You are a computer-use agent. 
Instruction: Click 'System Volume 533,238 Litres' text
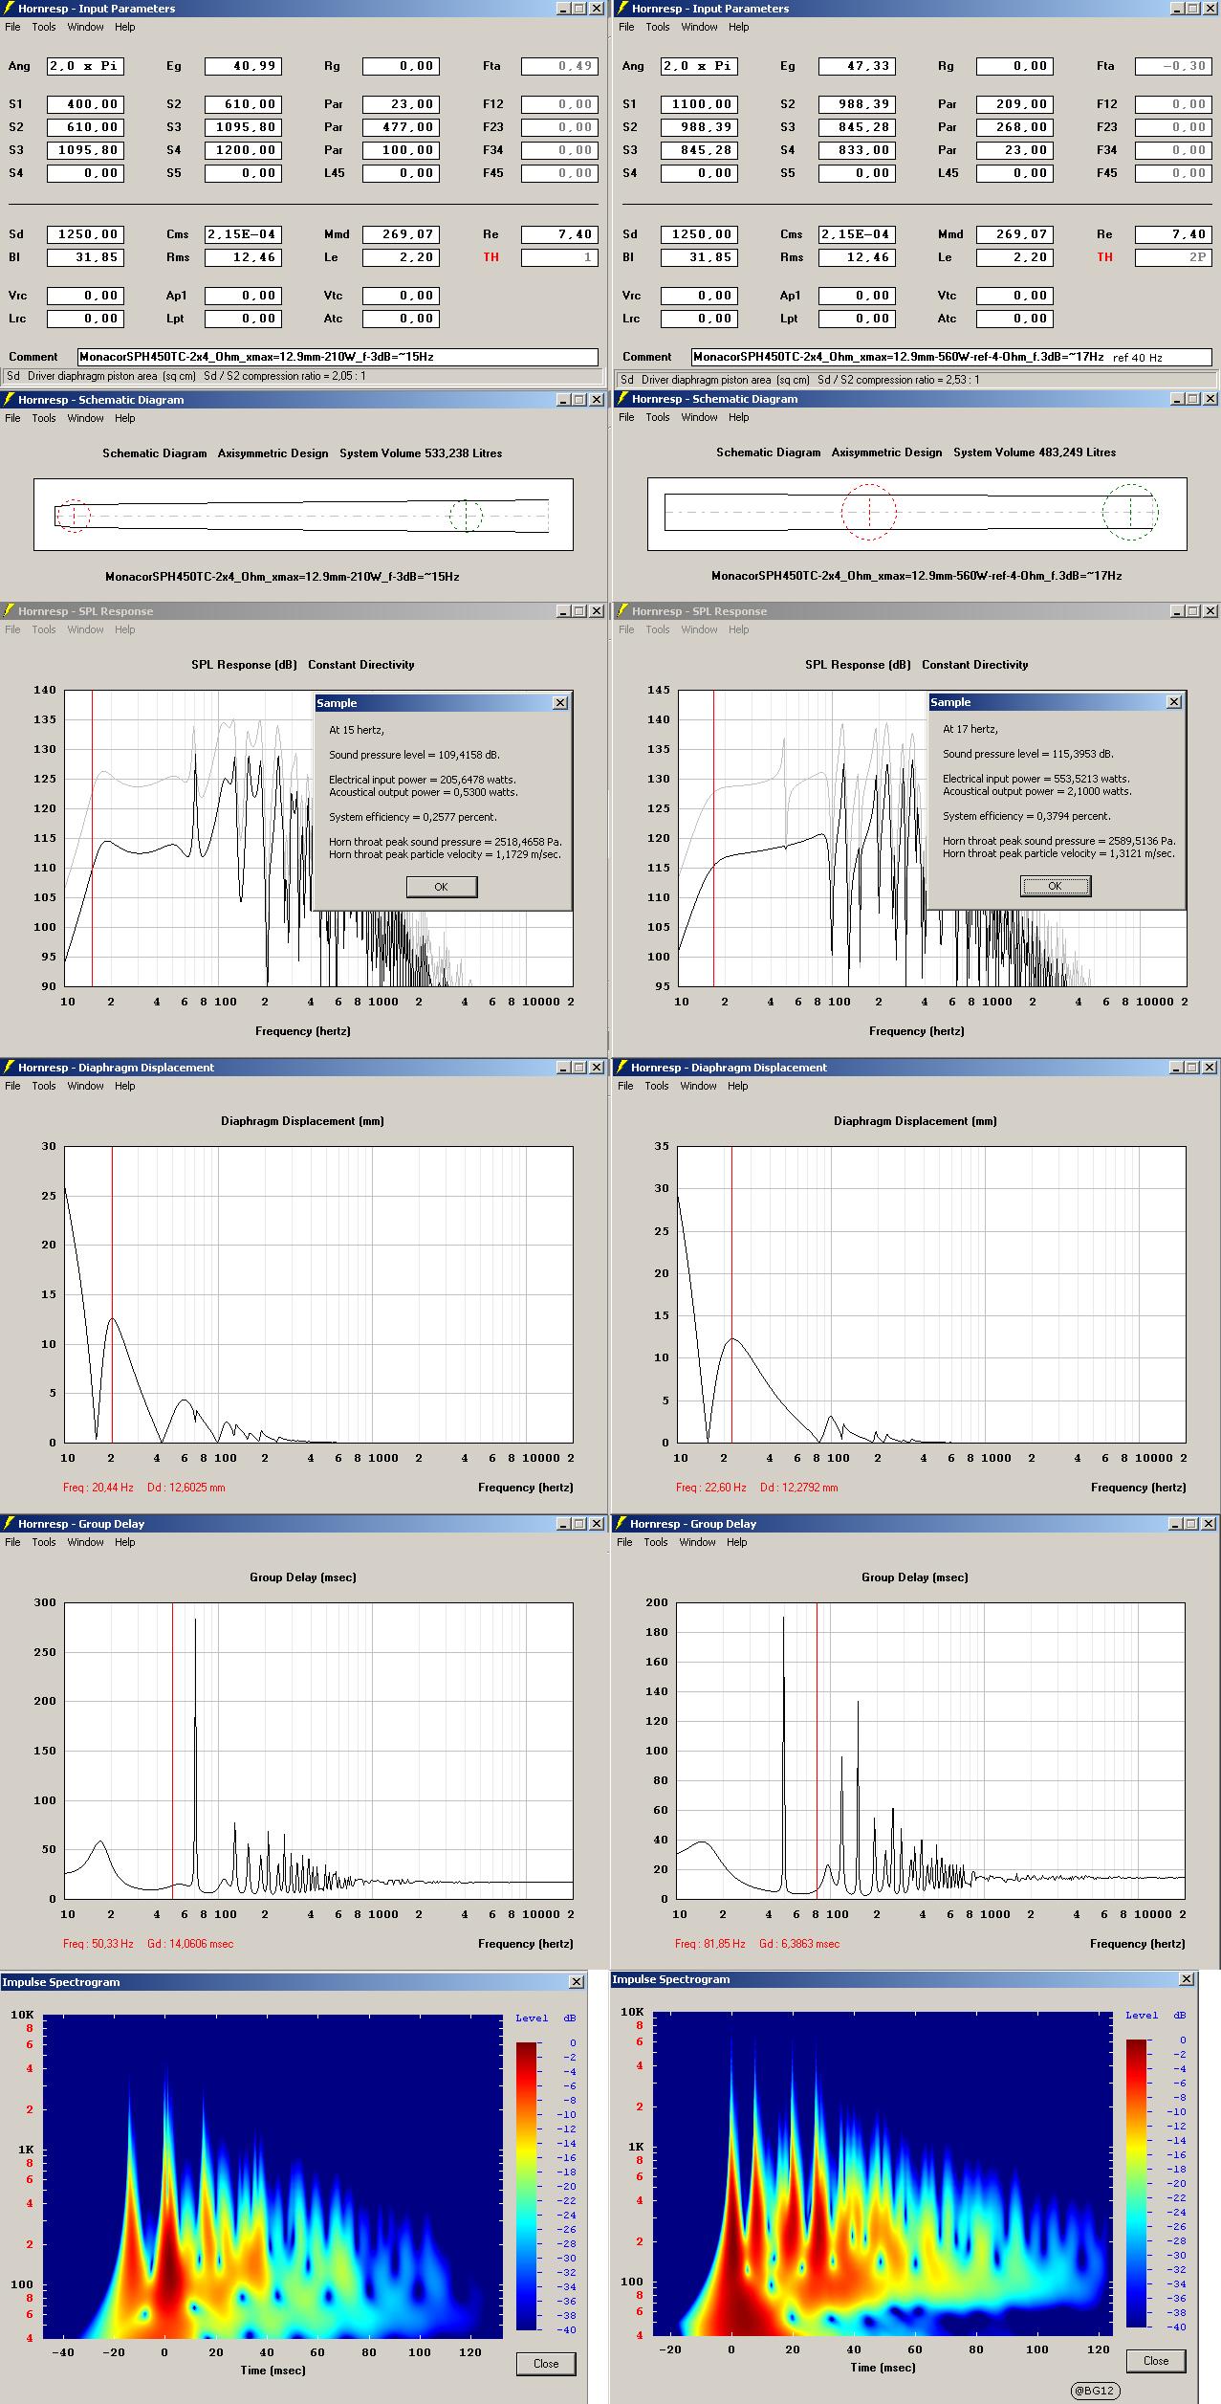pos(421,453)
